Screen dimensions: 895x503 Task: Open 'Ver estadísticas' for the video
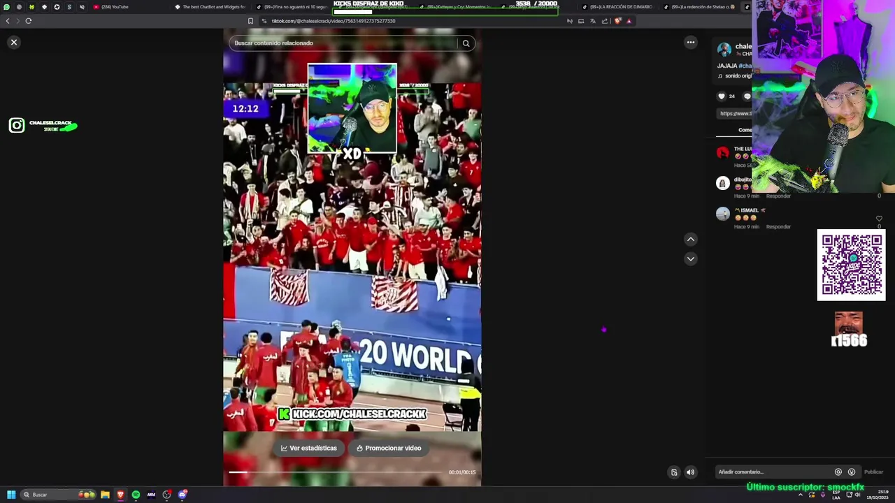point(309,448)
